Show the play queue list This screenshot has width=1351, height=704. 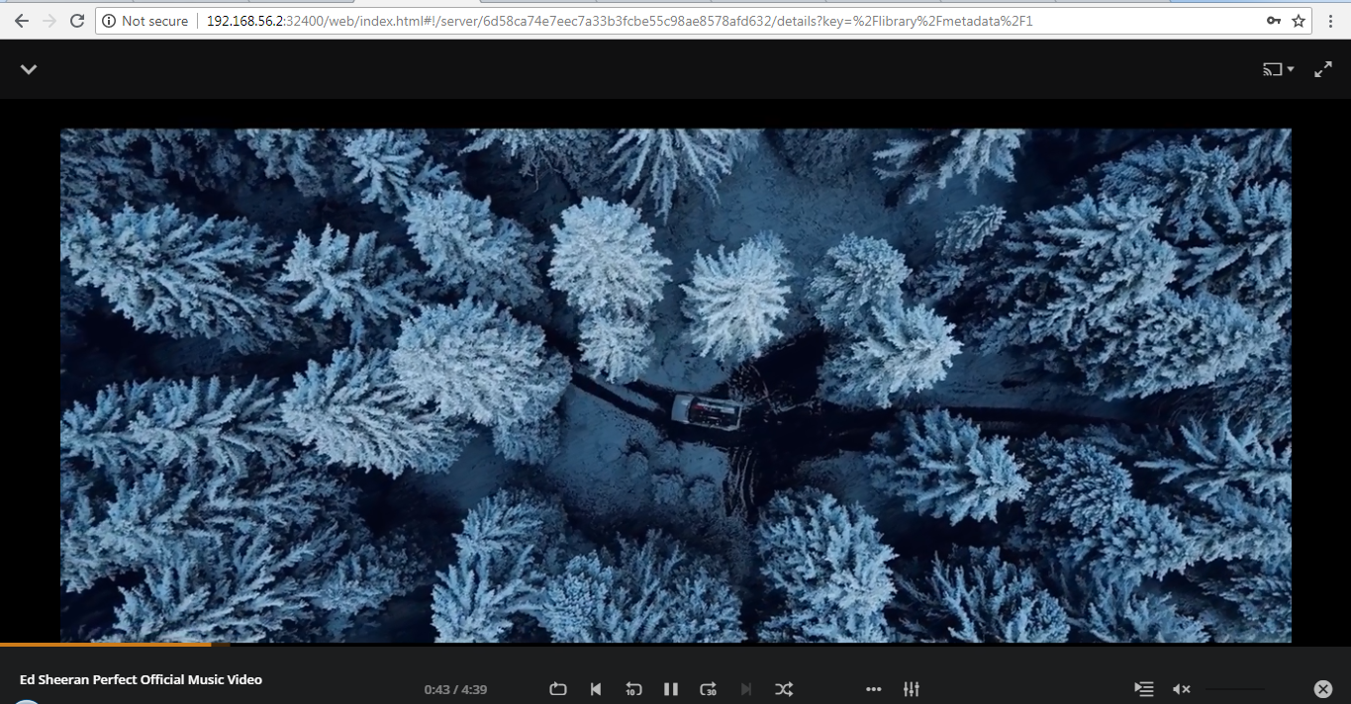[x=1144, y=689]
